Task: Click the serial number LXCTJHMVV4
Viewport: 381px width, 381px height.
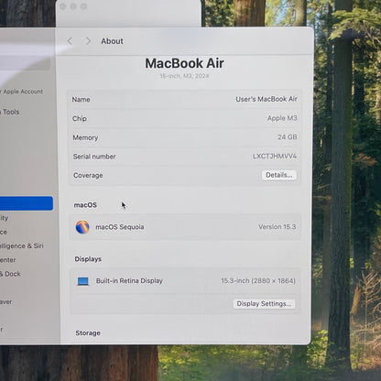Action: [x=275, y=157]
